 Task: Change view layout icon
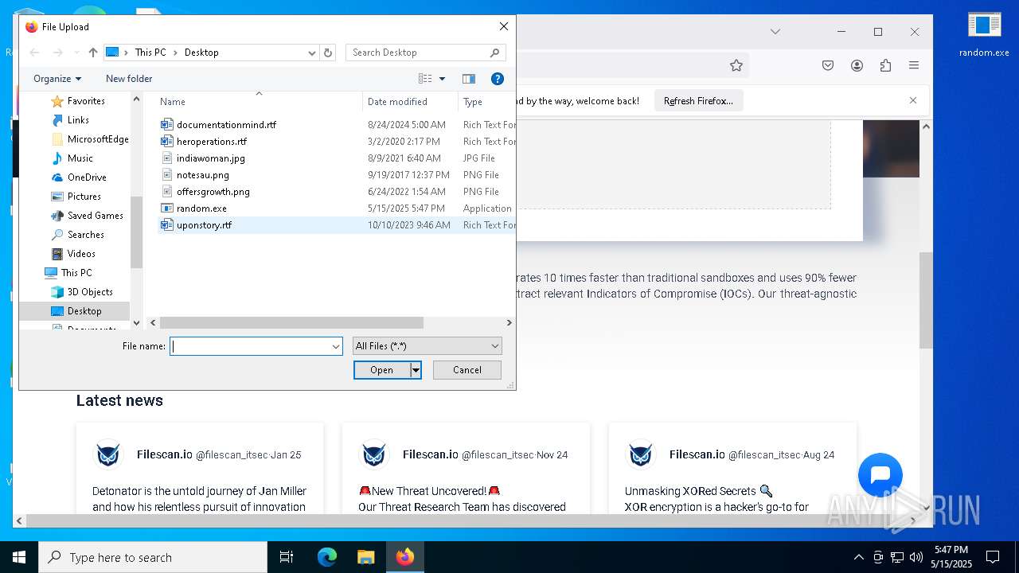click(425, 79)
